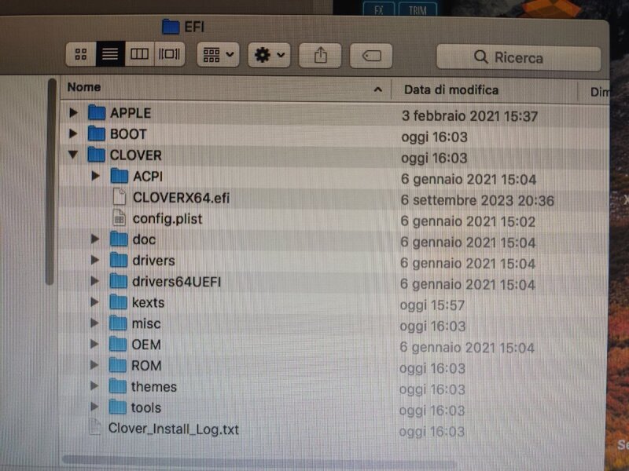Sort by Data di modifica column

click(451, 90)
